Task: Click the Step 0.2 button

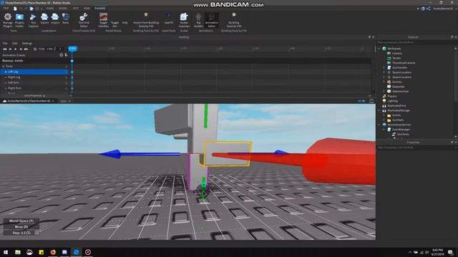Action: pos(21,233)
